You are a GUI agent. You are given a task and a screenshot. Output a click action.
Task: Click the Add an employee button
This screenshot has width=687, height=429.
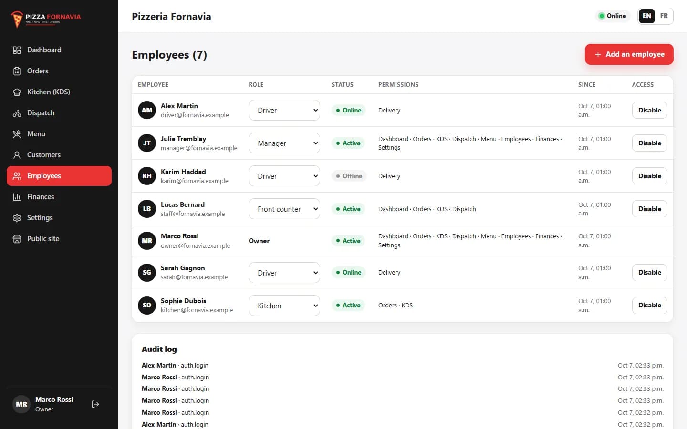tap(629, 54)
